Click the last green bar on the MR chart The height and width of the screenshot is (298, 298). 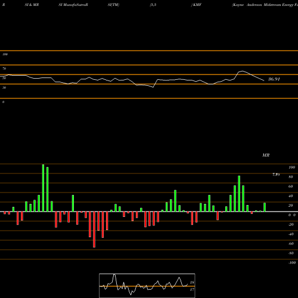(265, 207)
